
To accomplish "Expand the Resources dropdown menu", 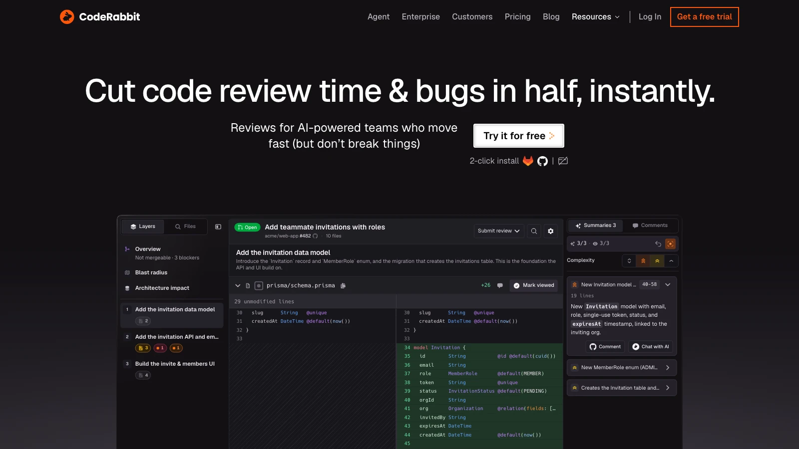I will point(596,17).
